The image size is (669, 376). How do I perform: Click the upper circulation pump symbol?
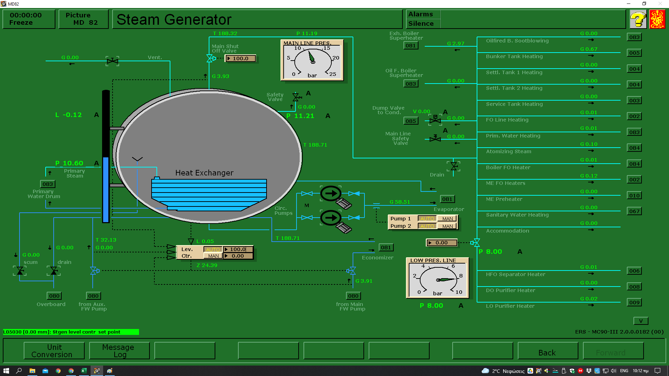[x=330, y=194]
